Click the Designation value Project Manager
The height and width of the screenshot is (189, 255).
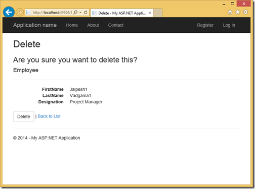(86, 102)
